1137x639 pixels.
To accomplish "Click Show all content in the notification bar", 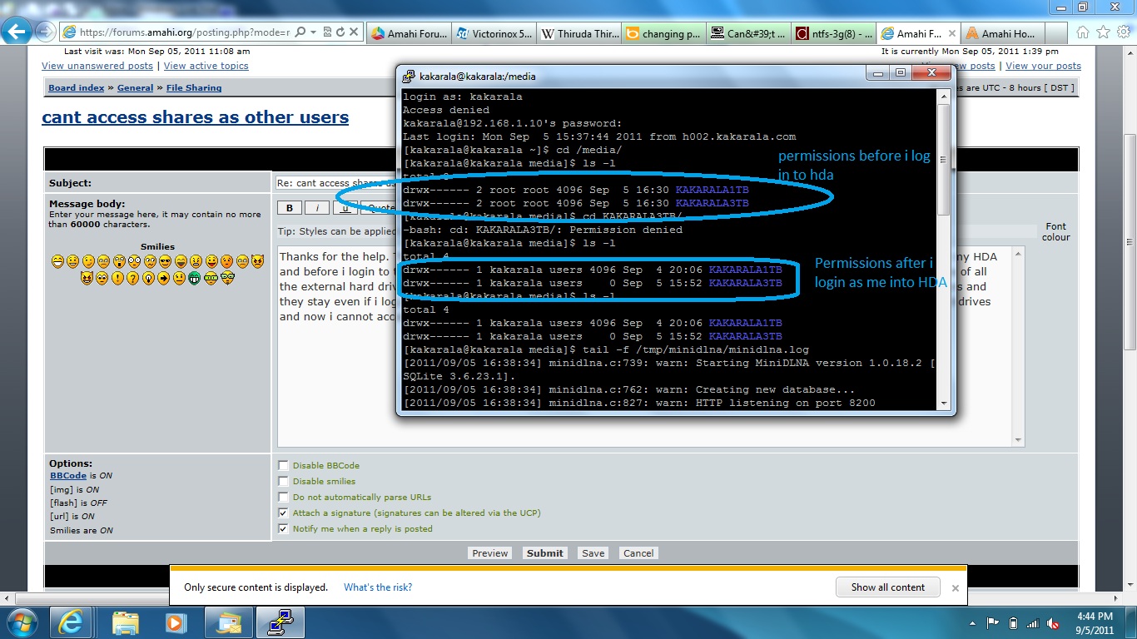I will click(888, 587).
